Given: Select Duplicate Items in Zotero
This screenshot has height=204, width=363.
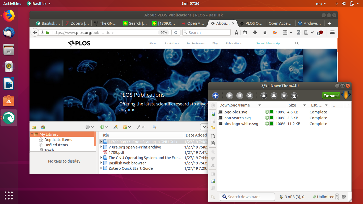Looking at the screenshot, I should click(58, 140).
